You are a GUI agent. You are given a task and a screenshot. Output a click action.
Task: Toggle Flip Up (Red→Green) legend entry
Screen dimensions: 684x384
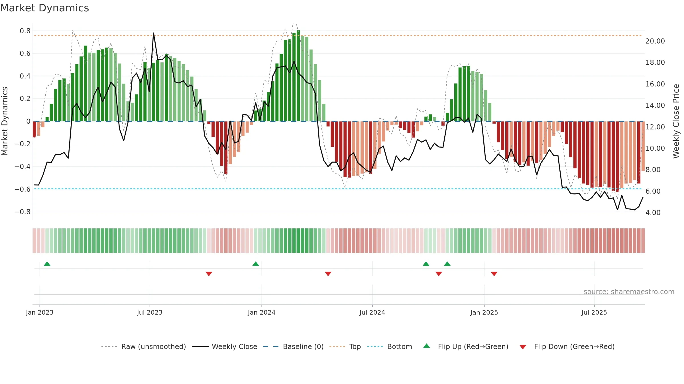[466, 346]
